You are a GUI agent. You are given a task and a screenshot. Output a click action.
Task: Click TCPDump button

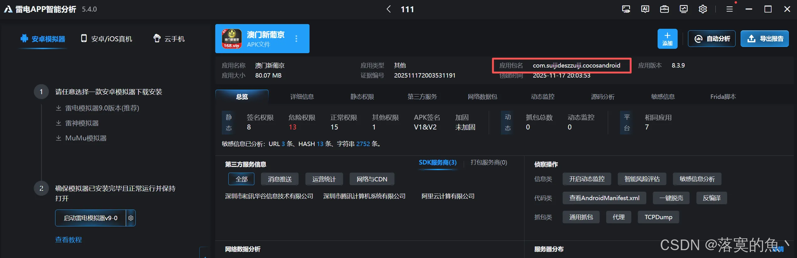pyautogui.click(x=658, y=217)
